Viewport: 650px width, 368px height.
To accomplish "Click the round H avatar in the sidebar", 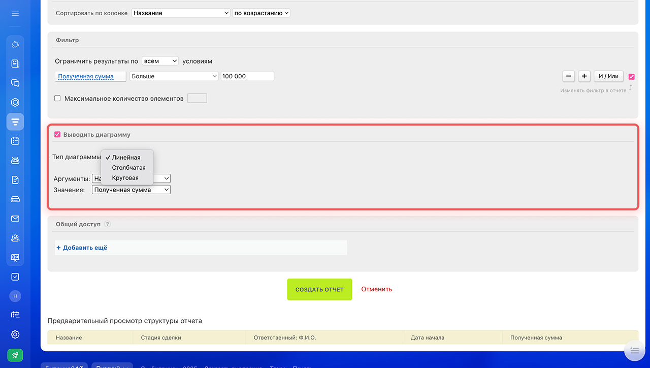I will click(15, 296).
